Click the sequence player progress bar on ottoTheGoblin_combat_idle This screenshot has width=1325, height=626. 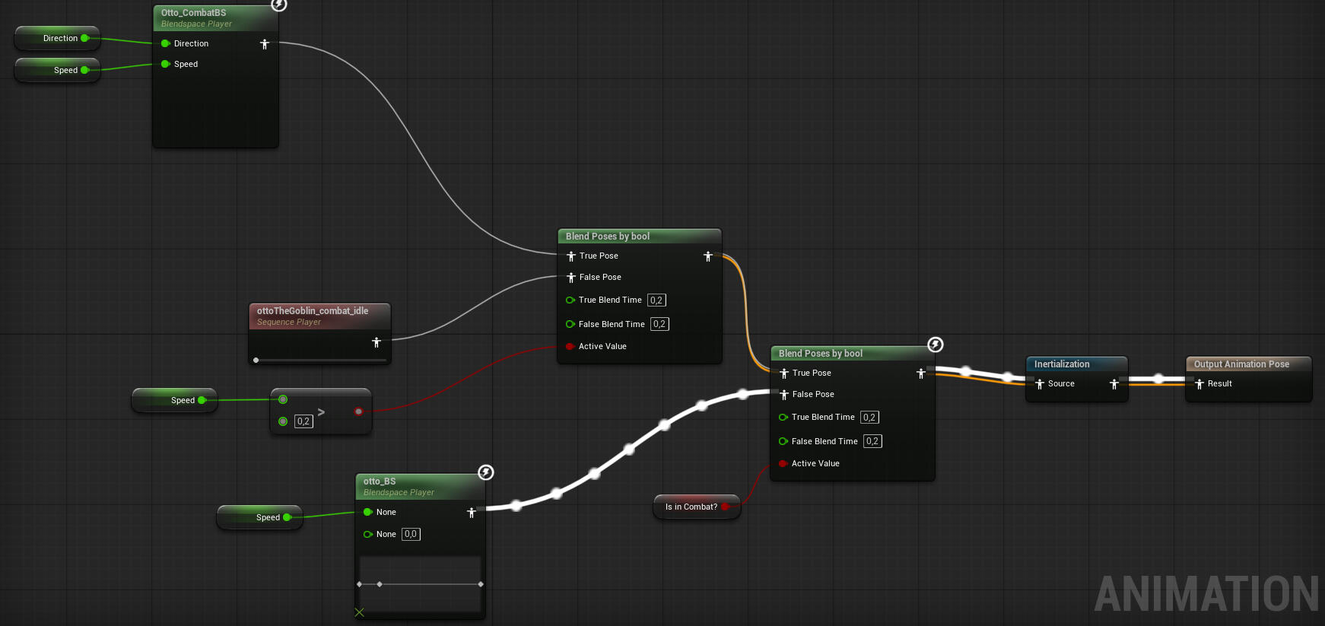319,360
